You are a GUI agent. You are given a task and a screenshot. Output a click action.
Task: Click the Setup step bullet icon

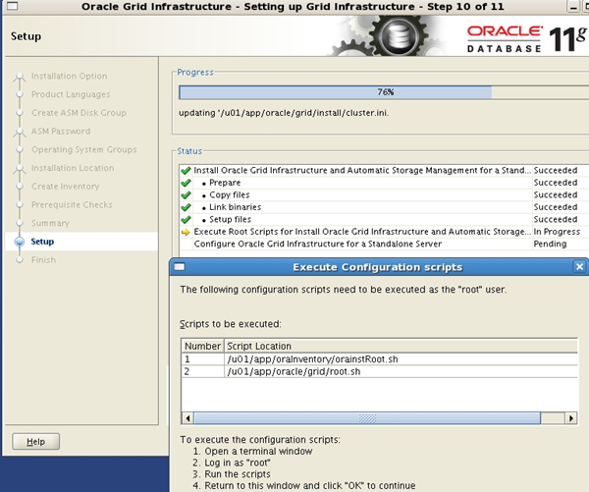20,242
